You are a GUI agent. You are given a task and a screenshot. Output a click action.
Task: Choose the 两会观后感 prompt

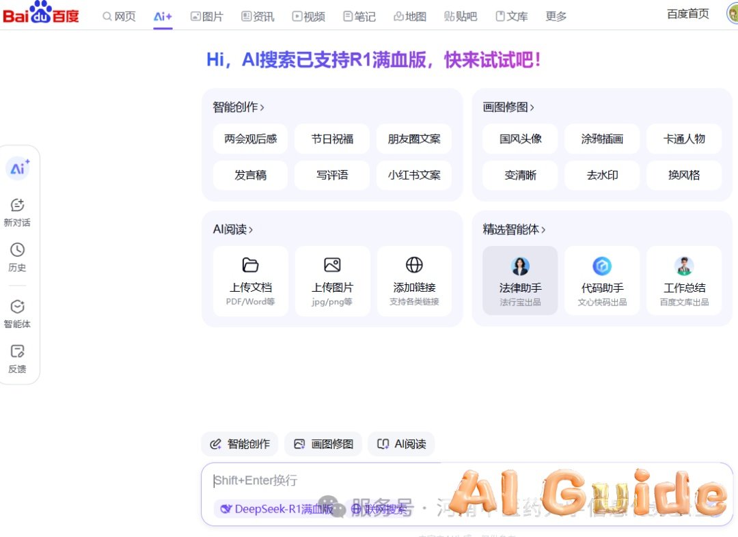coord(250,139)
